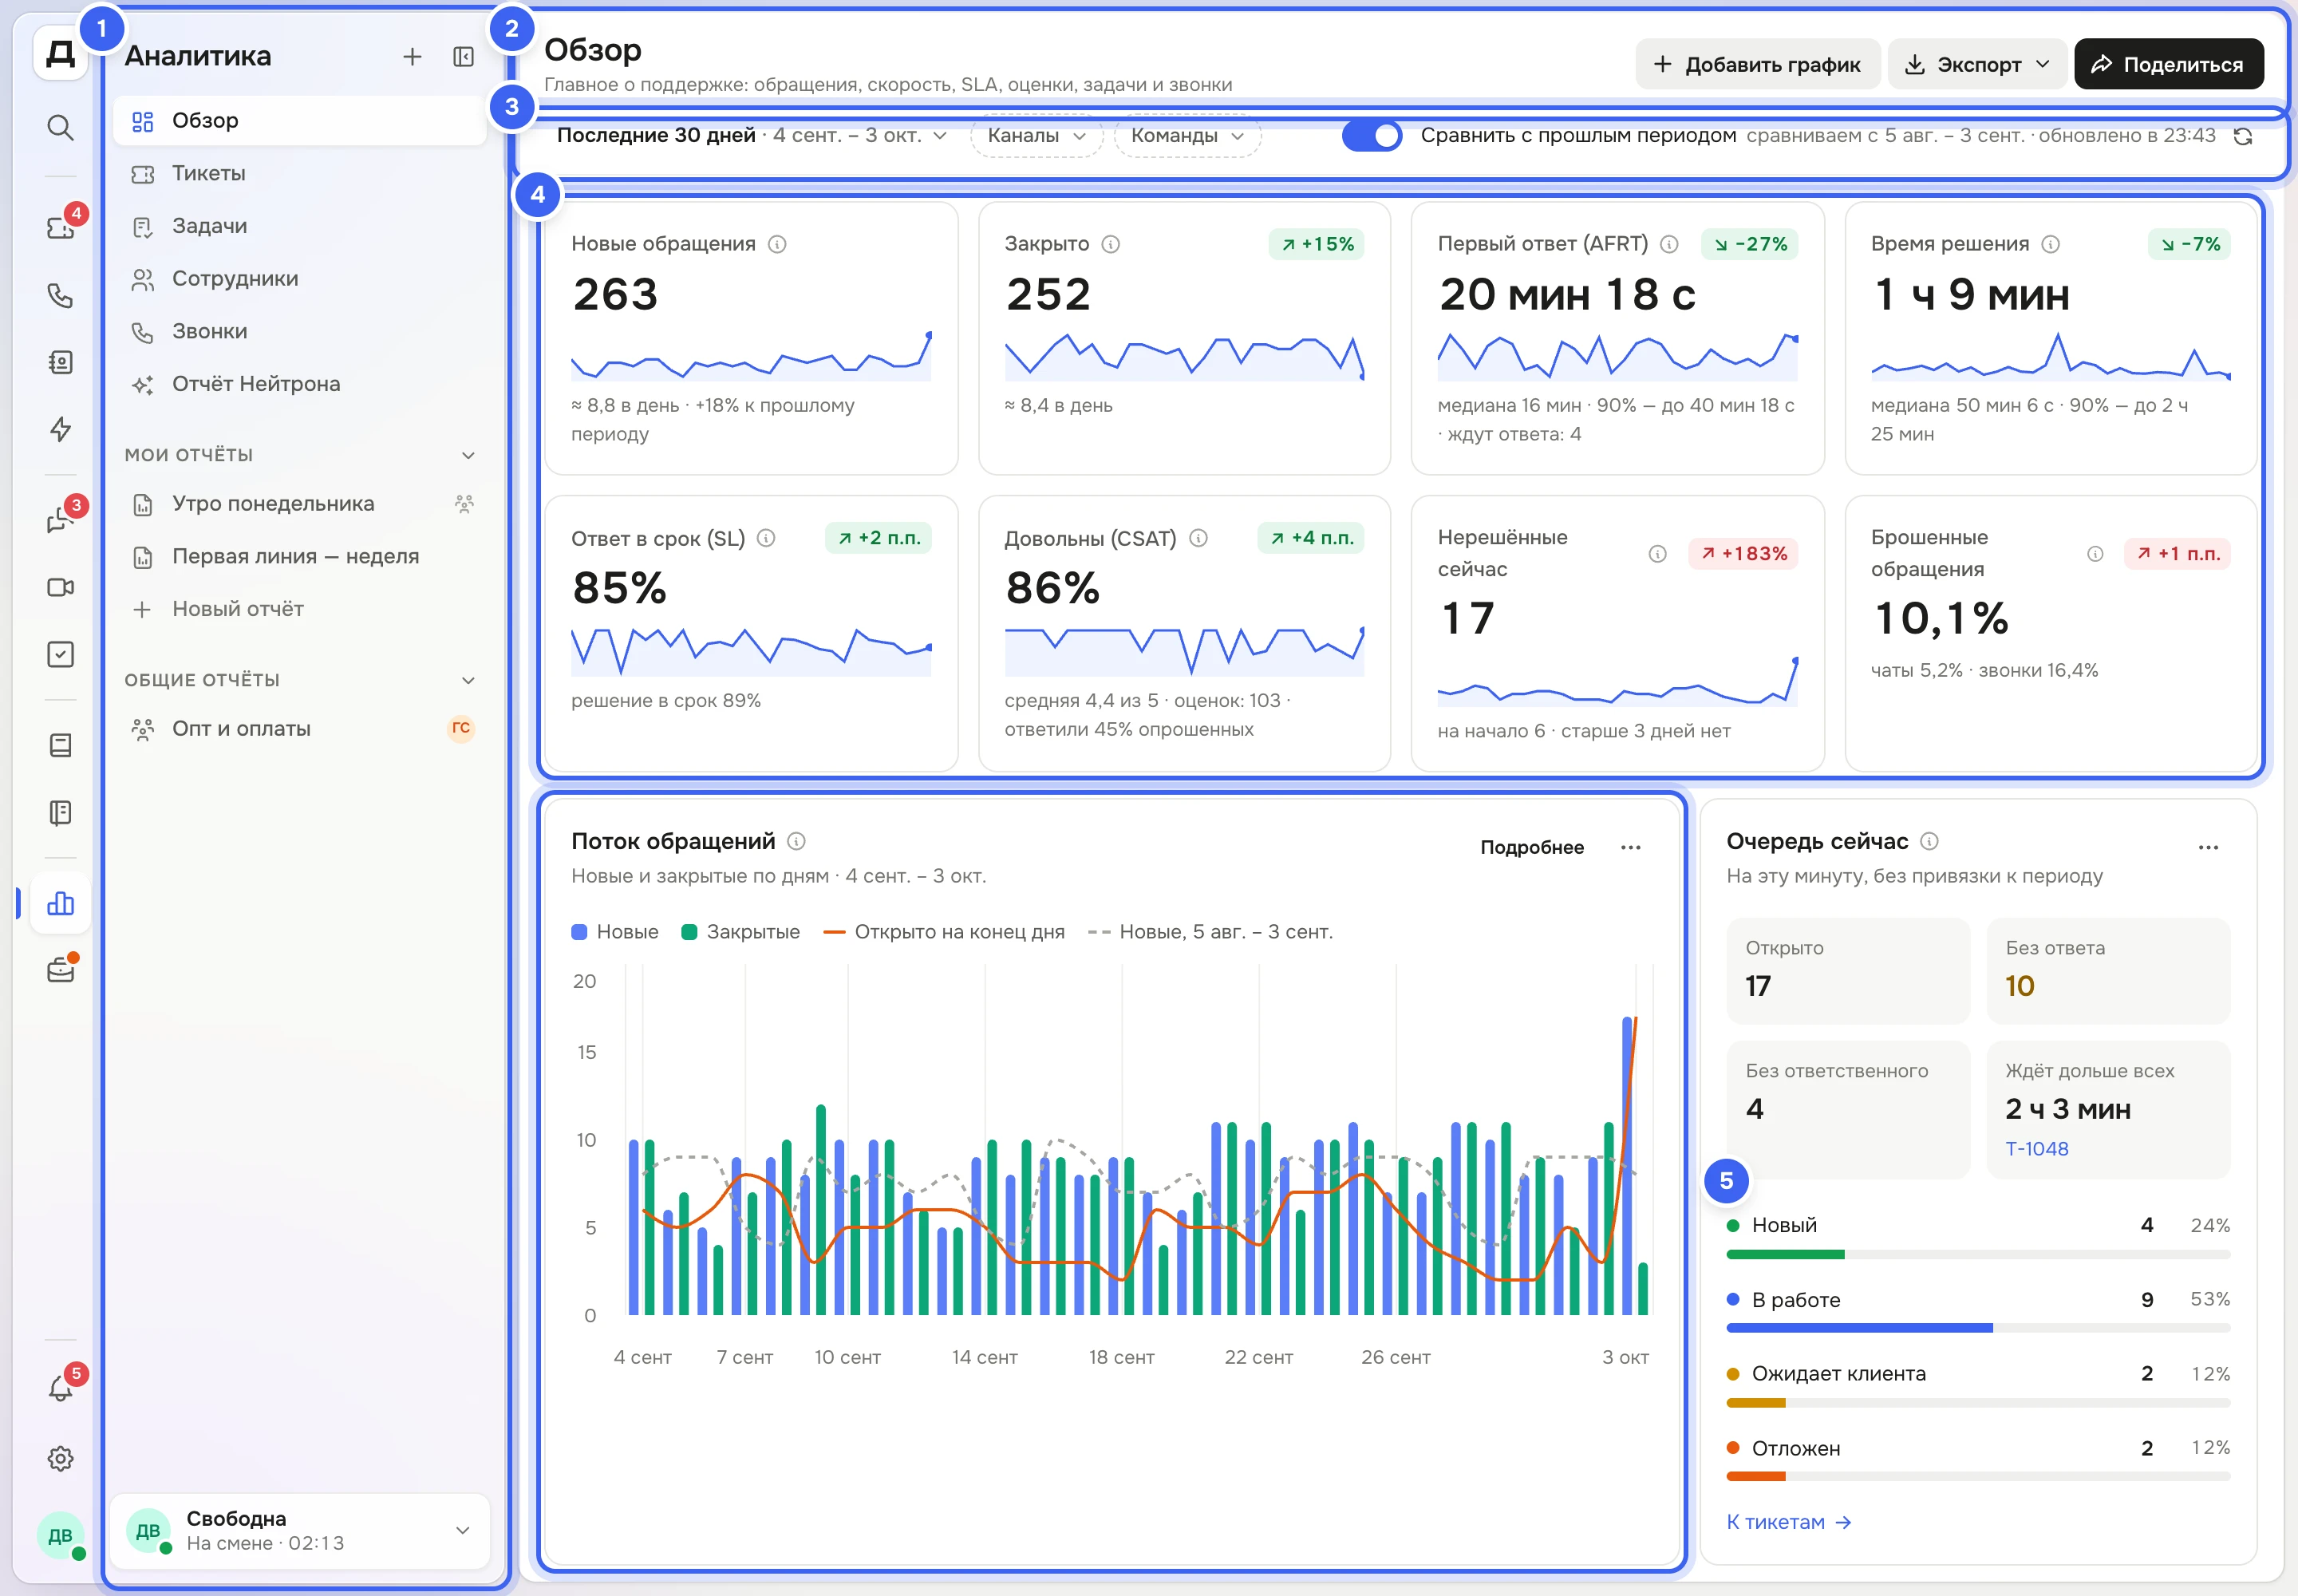Follow the К тикетам link

point(1789,1522)
